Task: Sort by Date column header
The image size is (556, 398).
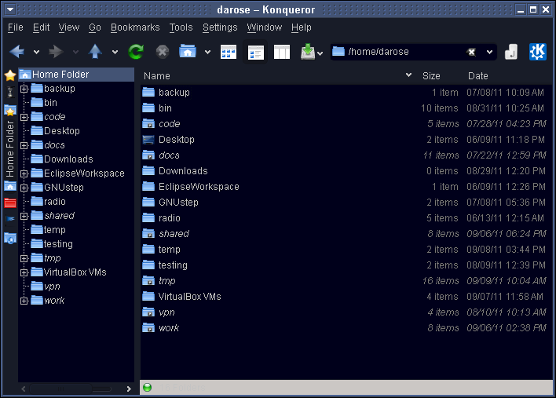Action: pyautogui.click(x=478, y=76)
